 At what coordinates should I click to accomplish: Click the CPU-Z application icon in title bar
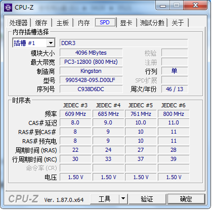point(8,8)
